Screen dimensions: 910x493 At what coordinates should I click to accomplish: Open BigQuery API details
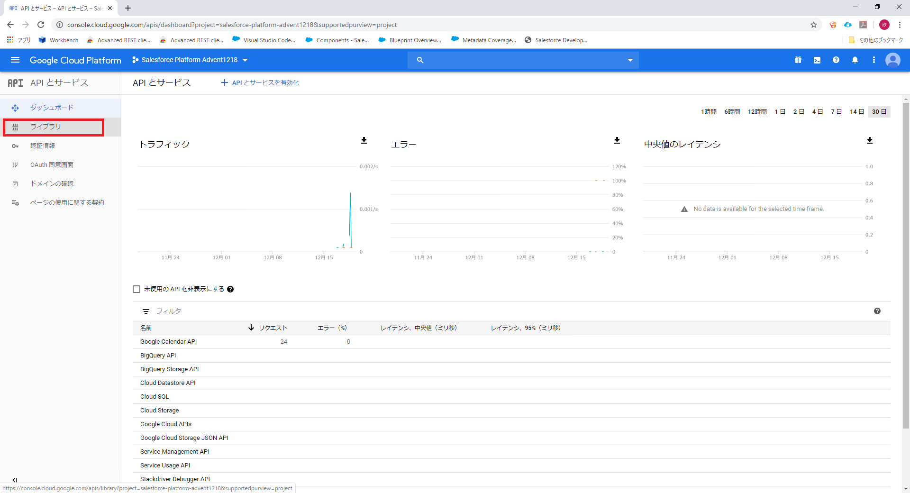pyautogui.click(x=158, y=356)
